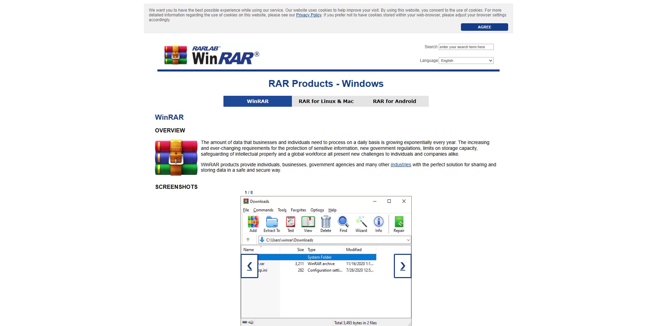Select the WinRAR archive row
Viewport: 657px width, 326px height.
[x=317, y=264]
